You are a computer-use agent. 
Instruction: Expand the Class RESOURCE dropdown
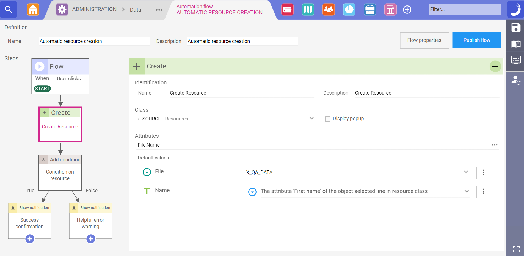tap(311, 118)
